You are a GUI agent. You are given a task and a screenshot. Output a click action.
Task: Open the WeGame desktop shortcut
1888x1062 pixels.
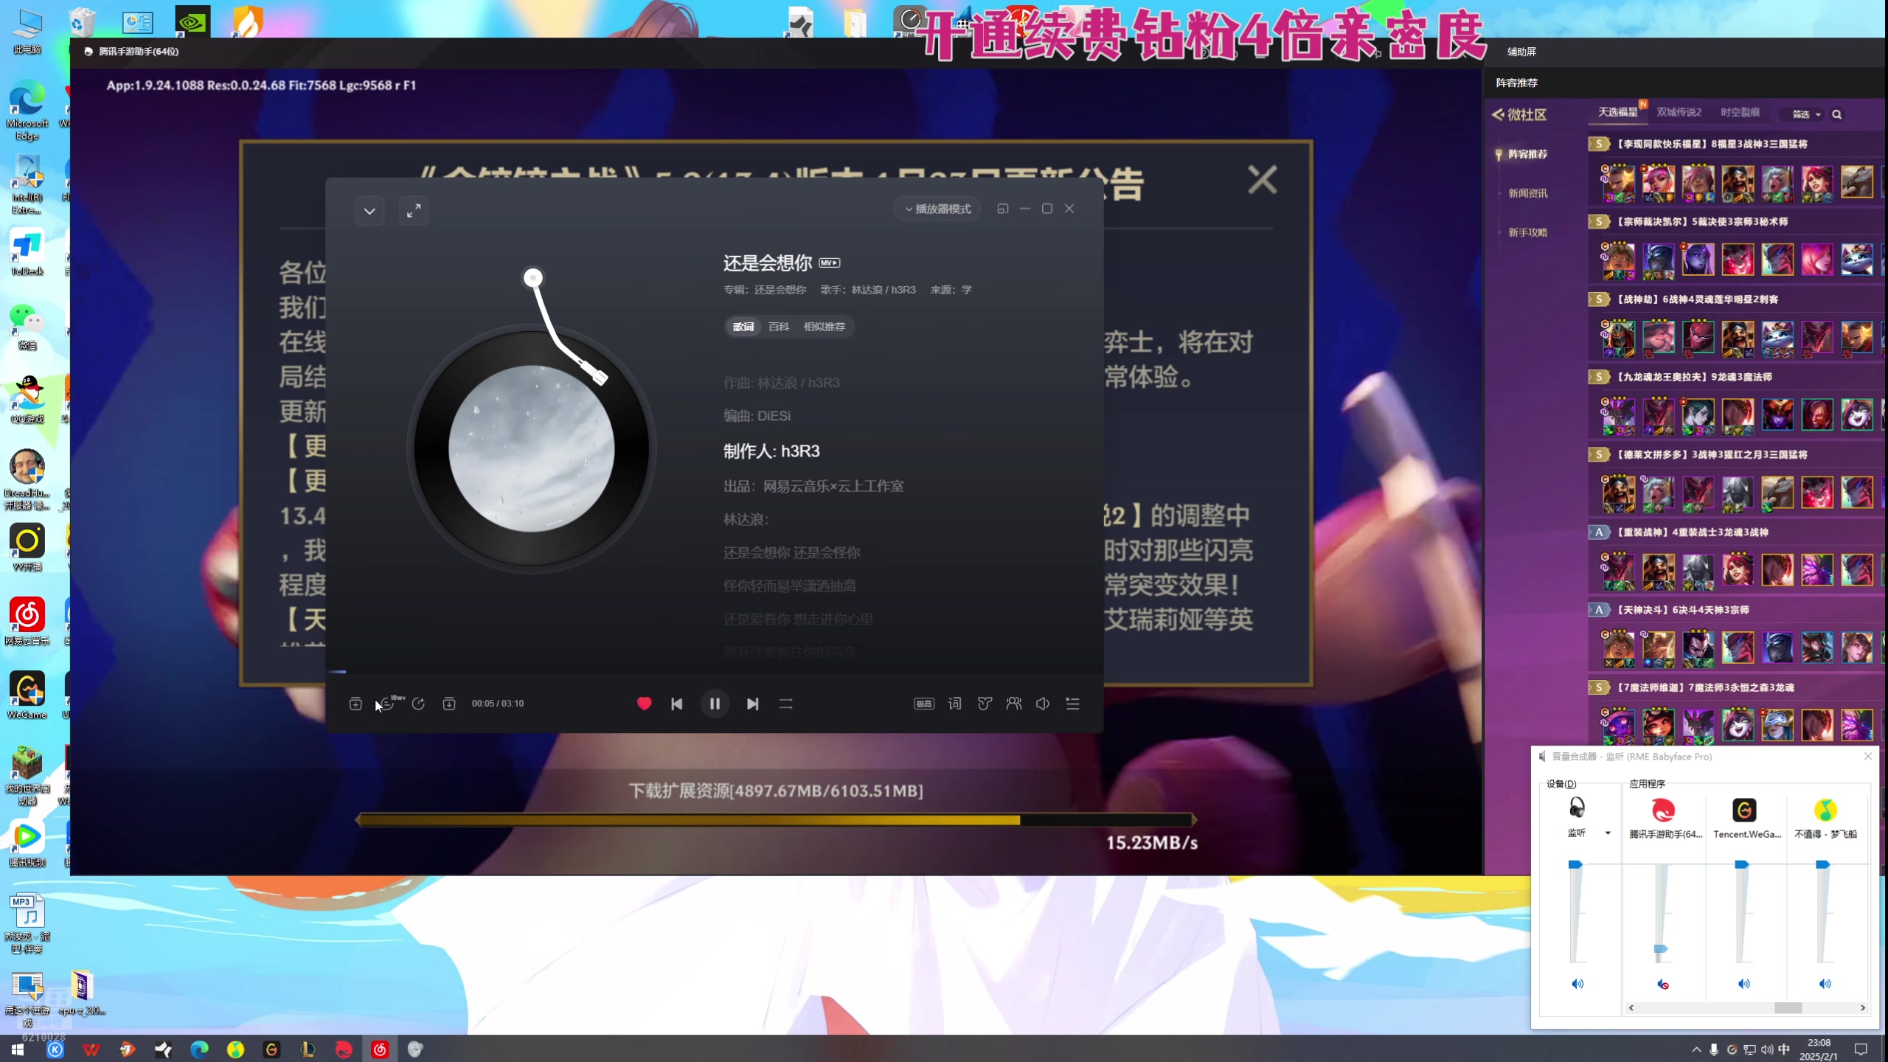point(27,695)
